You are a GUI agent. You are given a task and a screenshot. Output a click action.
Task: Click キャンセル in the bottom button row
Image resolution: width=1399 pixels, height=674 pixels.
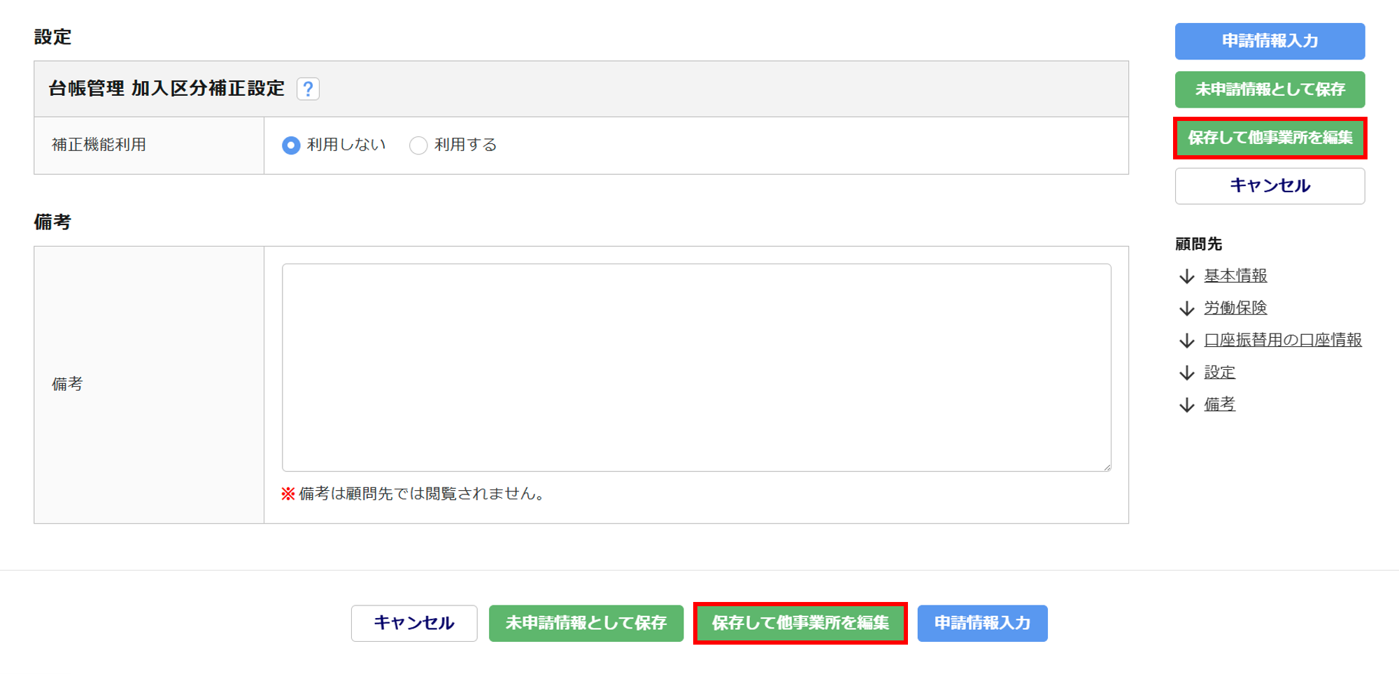(414, 623)
